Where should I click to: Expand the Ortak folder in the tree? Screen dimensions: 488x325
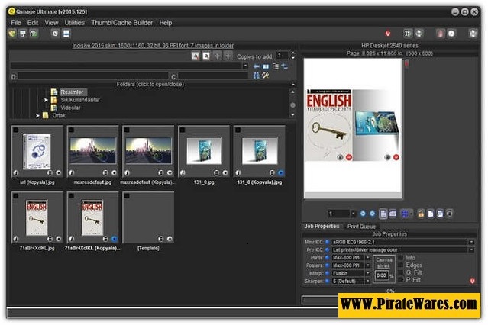[x=37, y=115]
